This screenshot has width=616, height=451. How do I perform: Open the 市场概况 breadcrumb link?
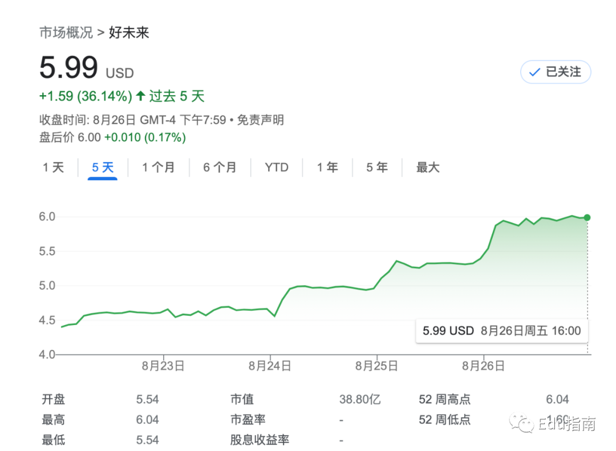point(66,32)
